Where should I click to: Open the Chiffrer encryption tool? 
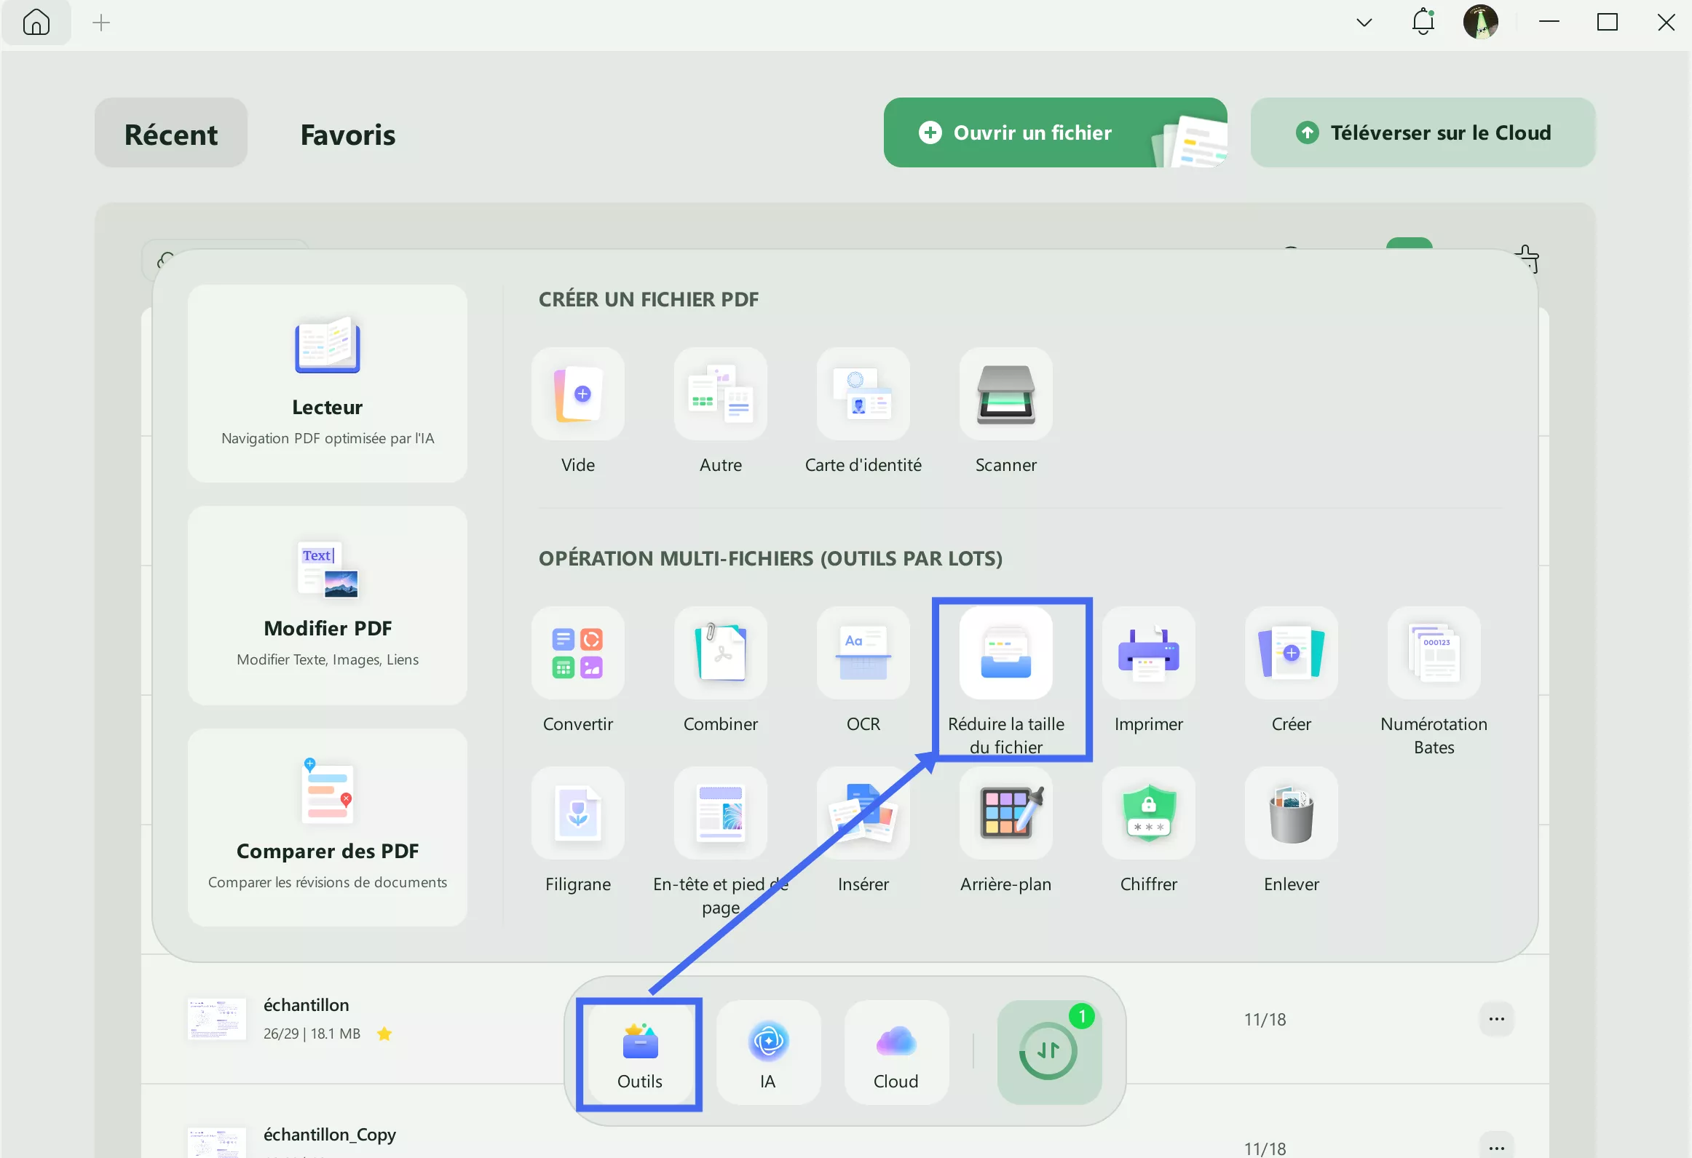(x=1148, y=813)
